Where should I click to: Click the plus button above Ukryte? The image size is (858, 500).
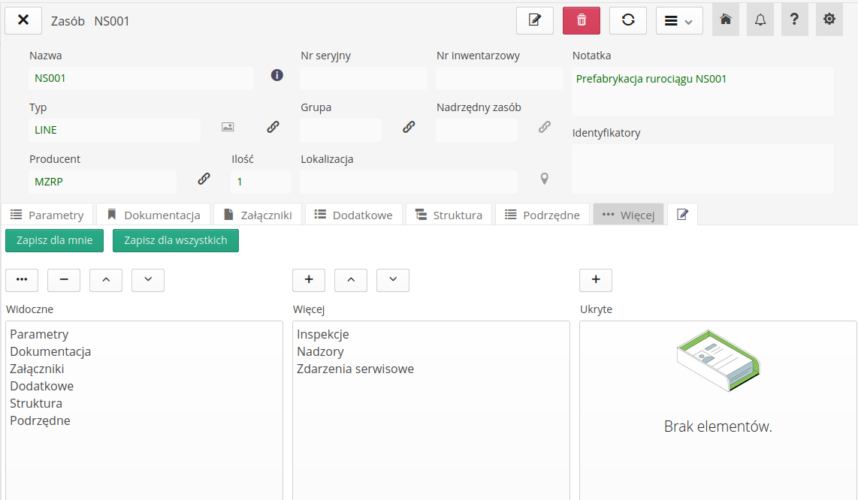[596, 279]
